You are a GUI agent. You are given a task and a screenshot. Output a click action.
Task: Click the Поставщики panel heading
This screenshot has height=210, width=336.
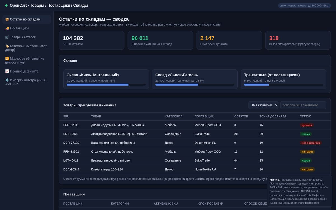[74, 194]
